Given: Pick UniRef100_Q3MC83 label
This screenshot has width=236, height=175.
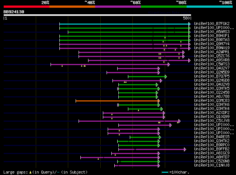Looking at the screenshot, I should (212, 101).
